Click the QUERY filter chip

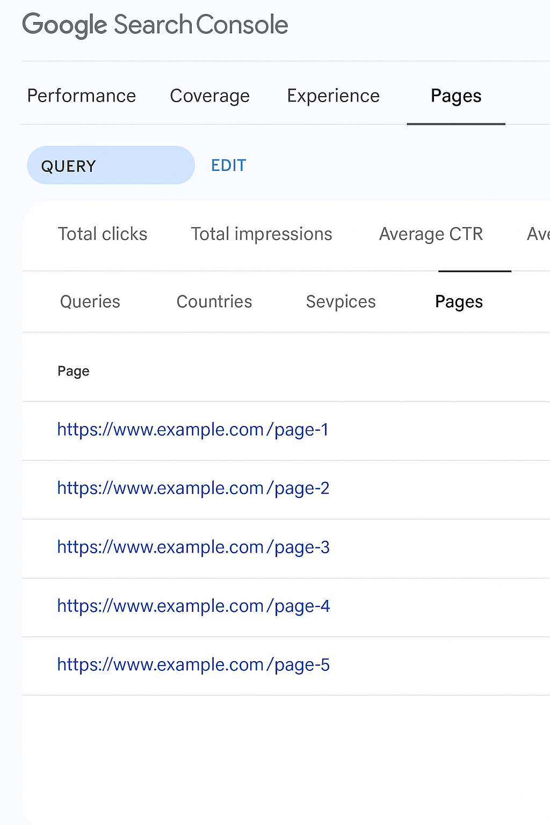pos(110,165)
